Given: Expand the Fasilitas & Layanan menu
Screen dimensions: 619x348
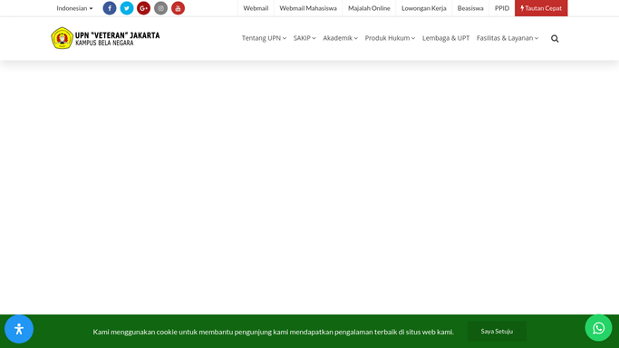Looking at the screenshot, I should coord(508,38).
